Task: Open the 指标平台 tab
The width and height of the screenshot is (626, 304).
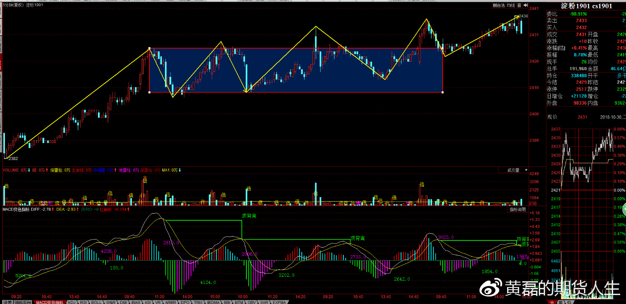Action: [23, 302]
